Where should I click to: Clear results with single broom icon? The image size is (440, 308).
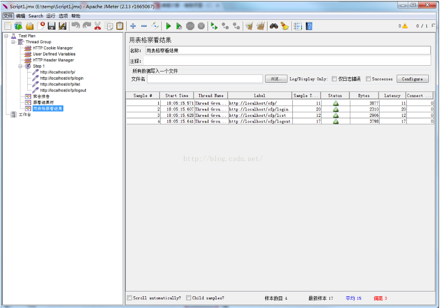click(x=249, y=26)
